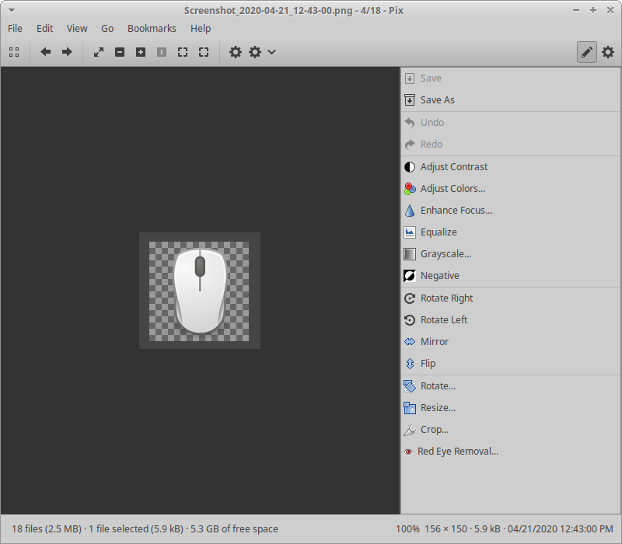
Task: Click the Rotate Right icon
Action: (410, 298)
